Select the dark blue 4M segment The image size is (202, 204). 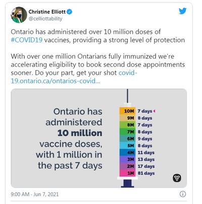(x=127, y=152)
